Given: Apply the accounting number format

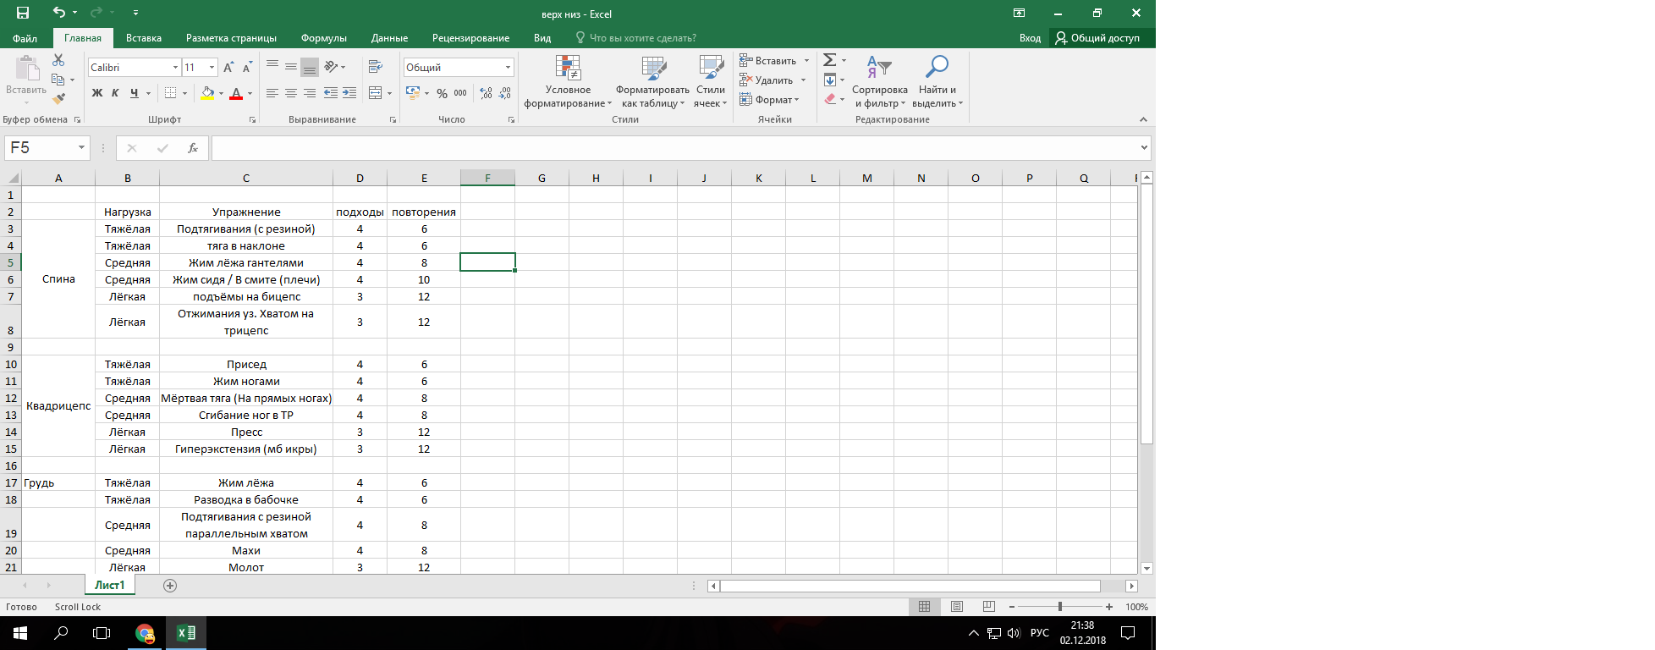Looking at the screenshot, I should coord(413,93).
